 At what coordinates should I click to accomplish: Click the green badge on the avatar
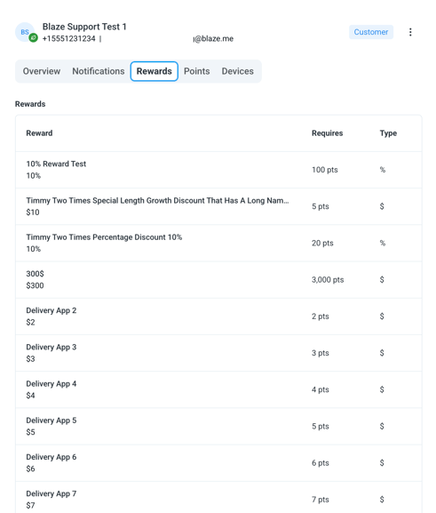(34, 38)
